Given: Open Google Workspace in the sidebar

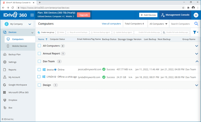Looking at the screenshot, I should click(x=18, y=85).
